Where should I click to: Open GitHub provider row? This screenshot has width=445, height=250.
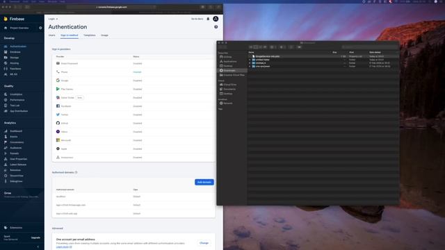tap(133, 124)
